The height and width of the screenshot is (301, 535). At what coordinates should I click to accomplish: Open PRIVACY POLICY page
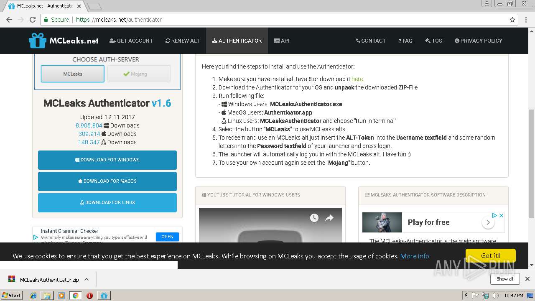point(479,41)
